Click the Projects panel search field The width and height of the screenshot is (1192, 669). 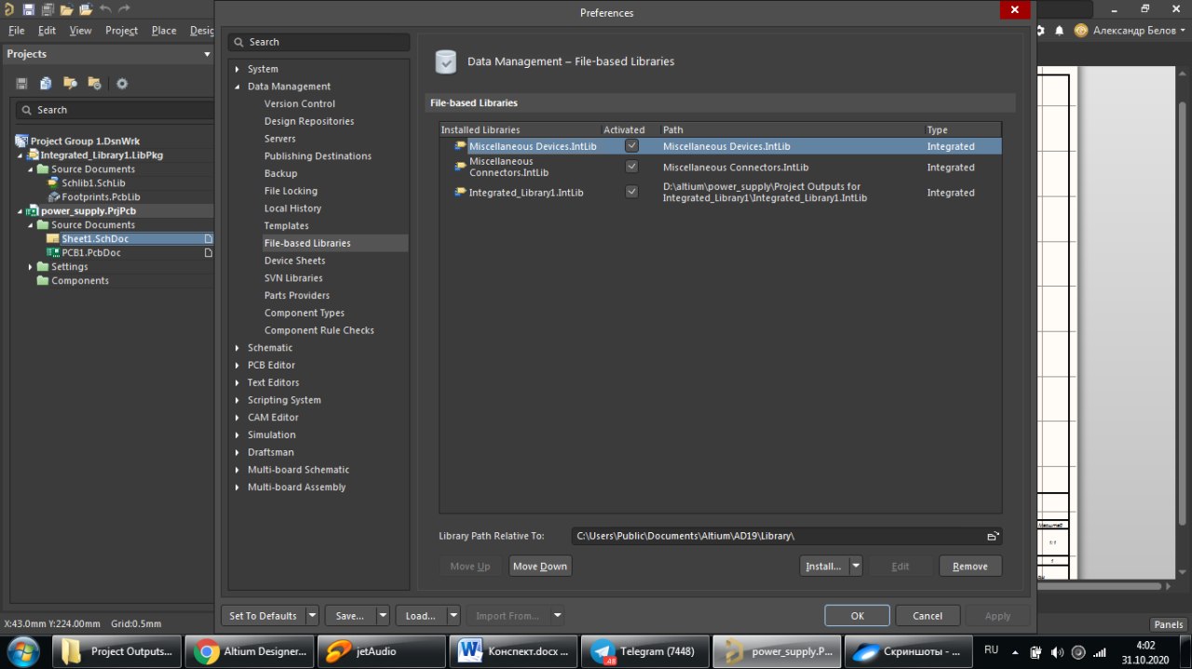[x=115, y=110]
